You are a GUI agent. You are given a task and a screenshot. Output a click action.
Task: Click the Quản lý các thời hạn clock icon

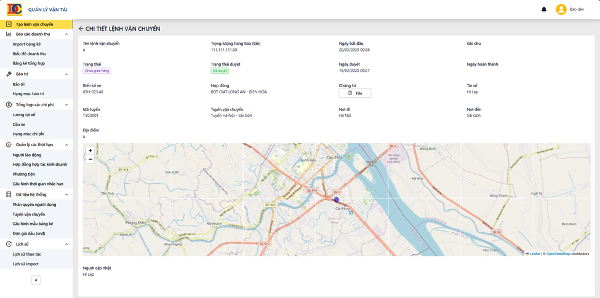coord(9,145)
